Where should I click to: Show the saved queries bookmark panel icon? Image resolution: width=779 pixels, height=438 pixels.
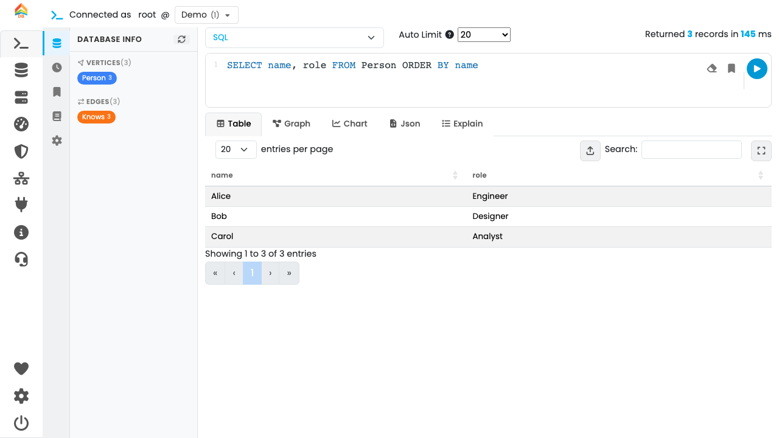tap(57, 92)
